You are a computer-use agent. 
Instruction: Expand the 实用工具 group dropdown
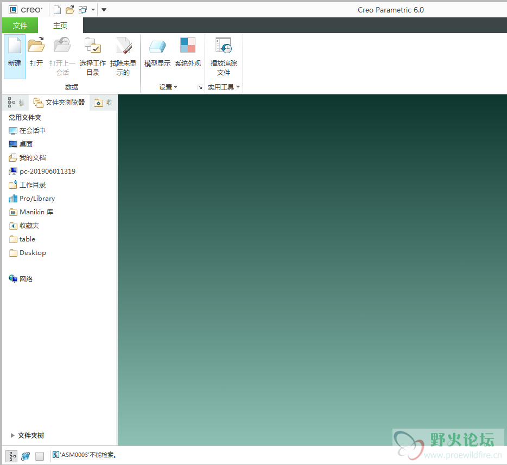coord(224,87)
